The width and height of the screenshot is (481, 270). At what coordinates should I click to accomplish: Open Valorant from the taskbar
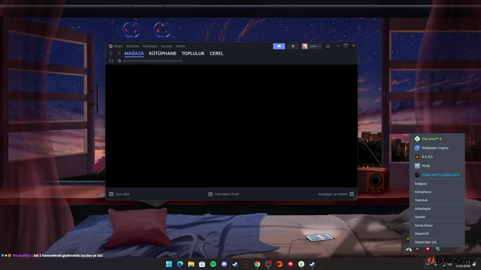tap(246, 264)
